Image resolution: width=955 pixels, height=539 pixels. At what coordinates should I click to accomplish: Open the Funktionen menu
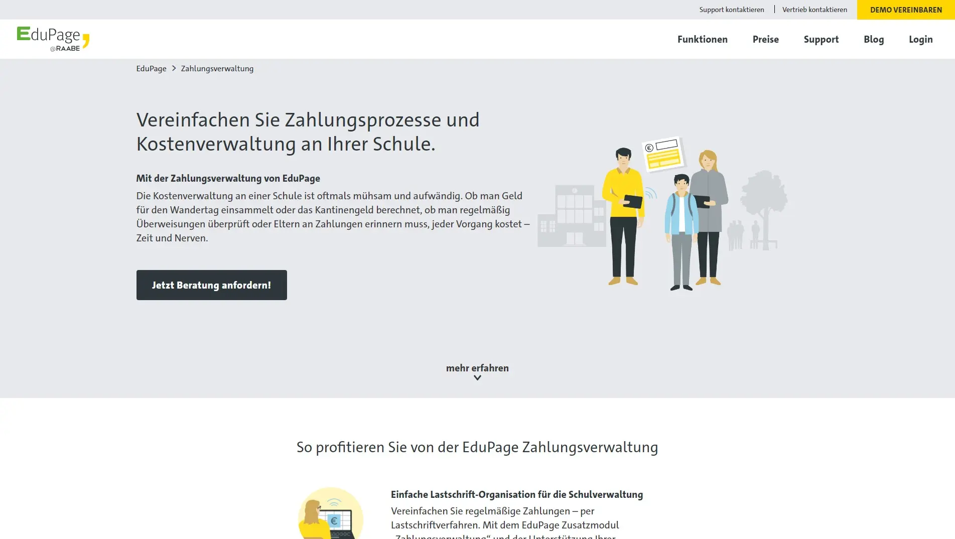pyautogui.click(x=702, y=39)
